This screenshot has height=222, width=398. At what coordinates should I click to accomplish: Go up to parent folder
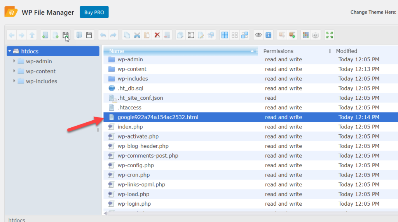coord(32,35)
